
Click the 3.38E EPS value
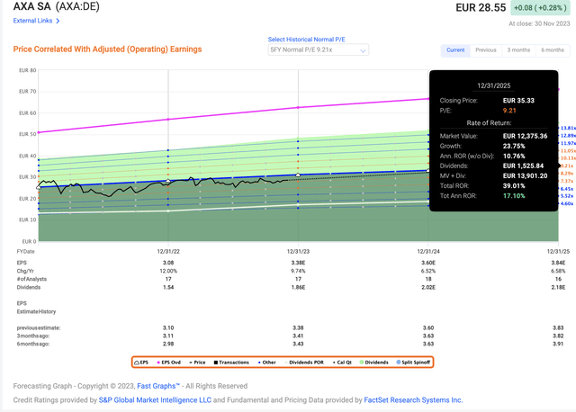coord(298,263)
